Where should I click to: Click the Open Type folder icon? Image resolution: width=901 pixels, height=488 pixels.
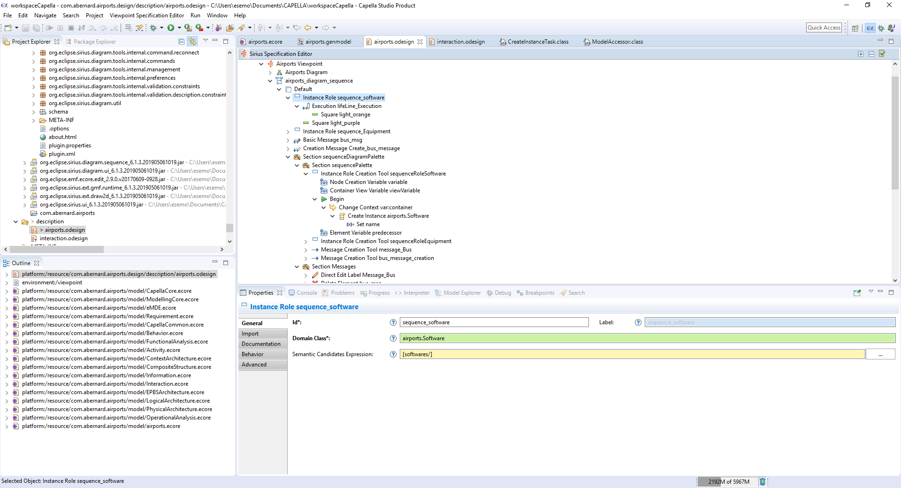[x=230, y=28]
